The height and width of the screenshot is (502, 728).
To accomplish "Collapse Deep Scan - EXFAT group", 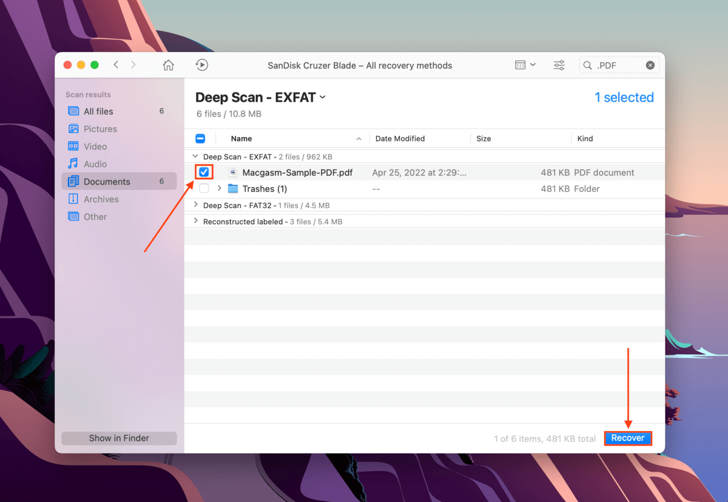I will (x=195, y=156).
